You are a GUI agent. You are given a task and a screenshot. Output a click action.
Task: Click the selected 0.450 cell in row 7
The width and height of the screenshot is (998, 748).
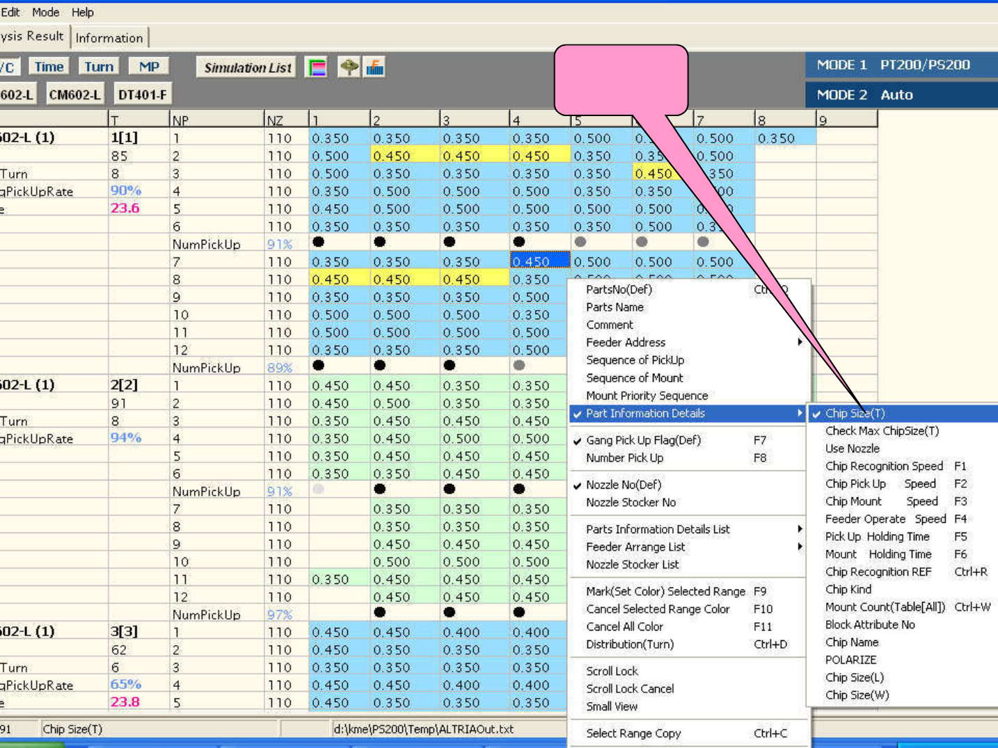pos(540,261)
